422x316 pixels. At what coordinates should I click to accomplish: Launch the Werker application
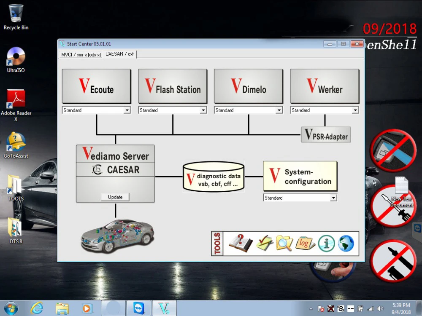click(325, 86)
